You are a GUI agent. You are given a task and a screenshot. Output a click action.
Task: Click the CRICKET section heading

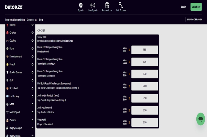[x=41, y=31]
